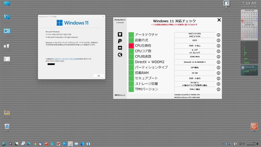This screenshot has width=261, height=147.
Task: Open the マイクロソフト ソフトウェア ライセンス条項 link
Action: point(66,59)
